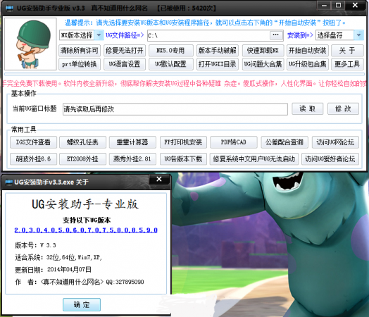The image size is (369, 317).
Task: Click PP打印机安装 button
Action: point(183,142)
